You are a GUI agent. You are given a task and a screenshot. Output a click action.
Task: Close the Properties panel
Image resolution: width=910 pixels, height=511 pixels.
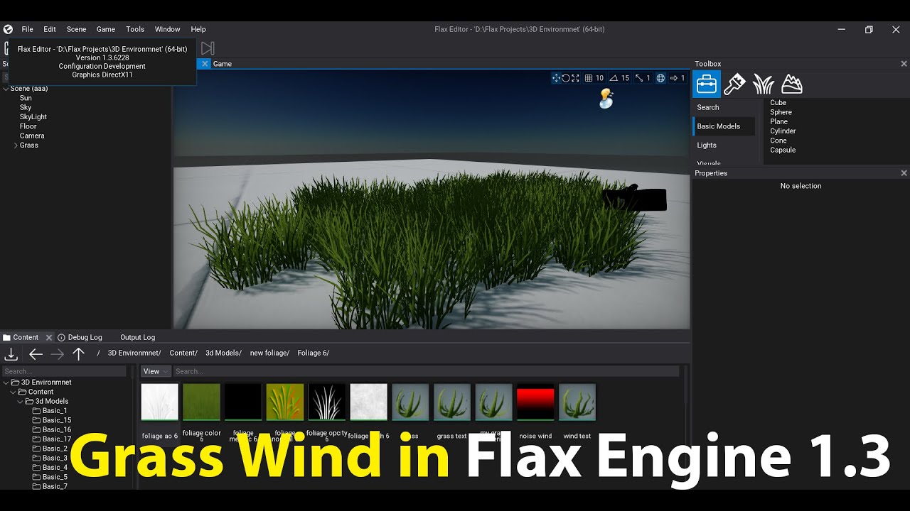point(904,173)
